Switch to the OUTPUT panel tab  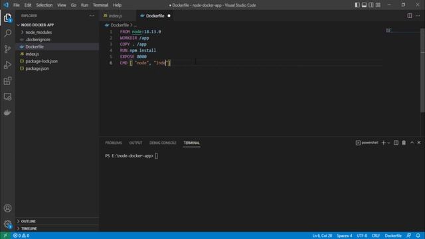click(135, 143)
